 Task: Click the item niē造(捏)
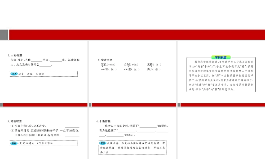pyautogui.click(x=132, y=69)
